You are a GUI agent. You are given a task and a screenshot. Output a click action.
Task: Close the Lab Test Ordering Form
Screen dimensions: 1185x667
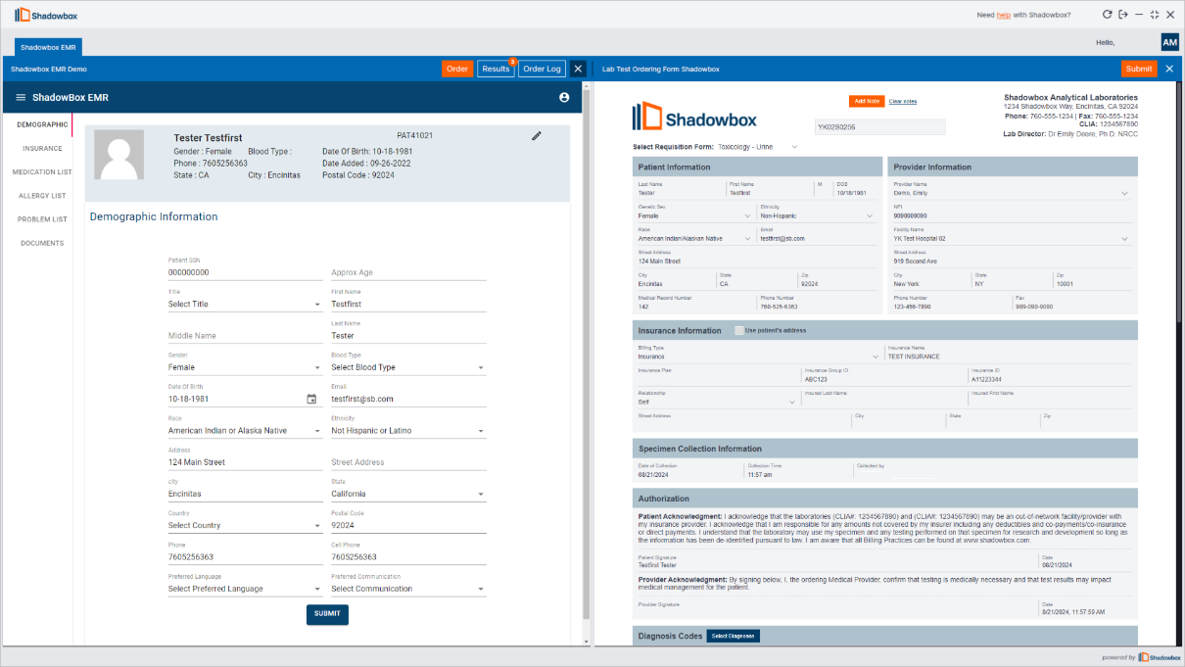point(1169,69)
